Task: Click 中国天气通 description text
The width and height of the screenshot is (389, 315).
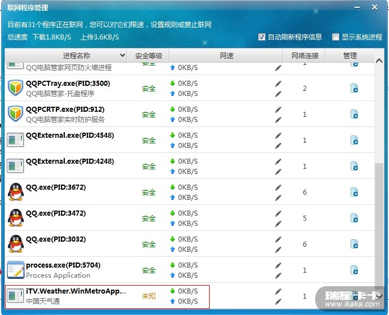Action: (43, 301)
